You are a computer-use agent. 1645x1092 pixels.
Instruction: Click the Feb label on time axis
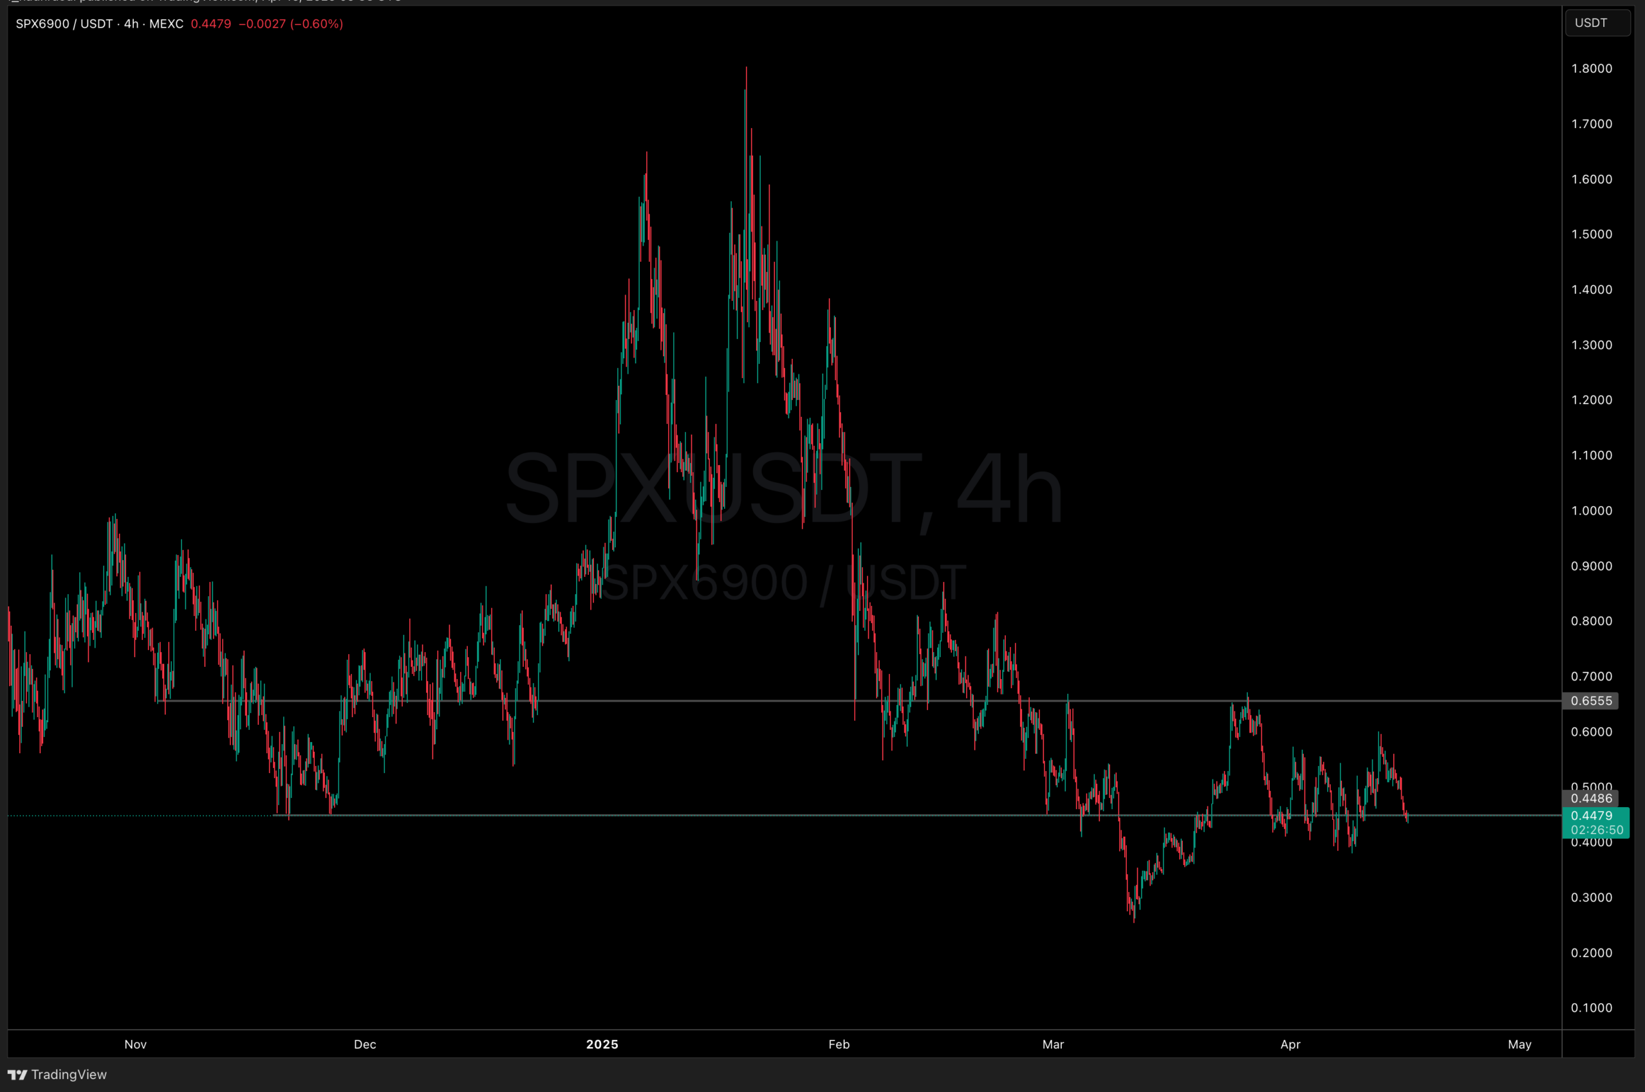point(839,1044)
